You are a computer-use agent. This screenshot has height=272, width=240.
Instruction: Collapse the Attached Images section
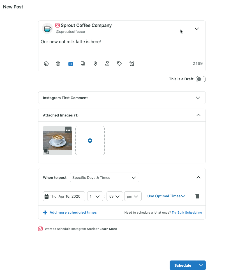click(198, 115)
